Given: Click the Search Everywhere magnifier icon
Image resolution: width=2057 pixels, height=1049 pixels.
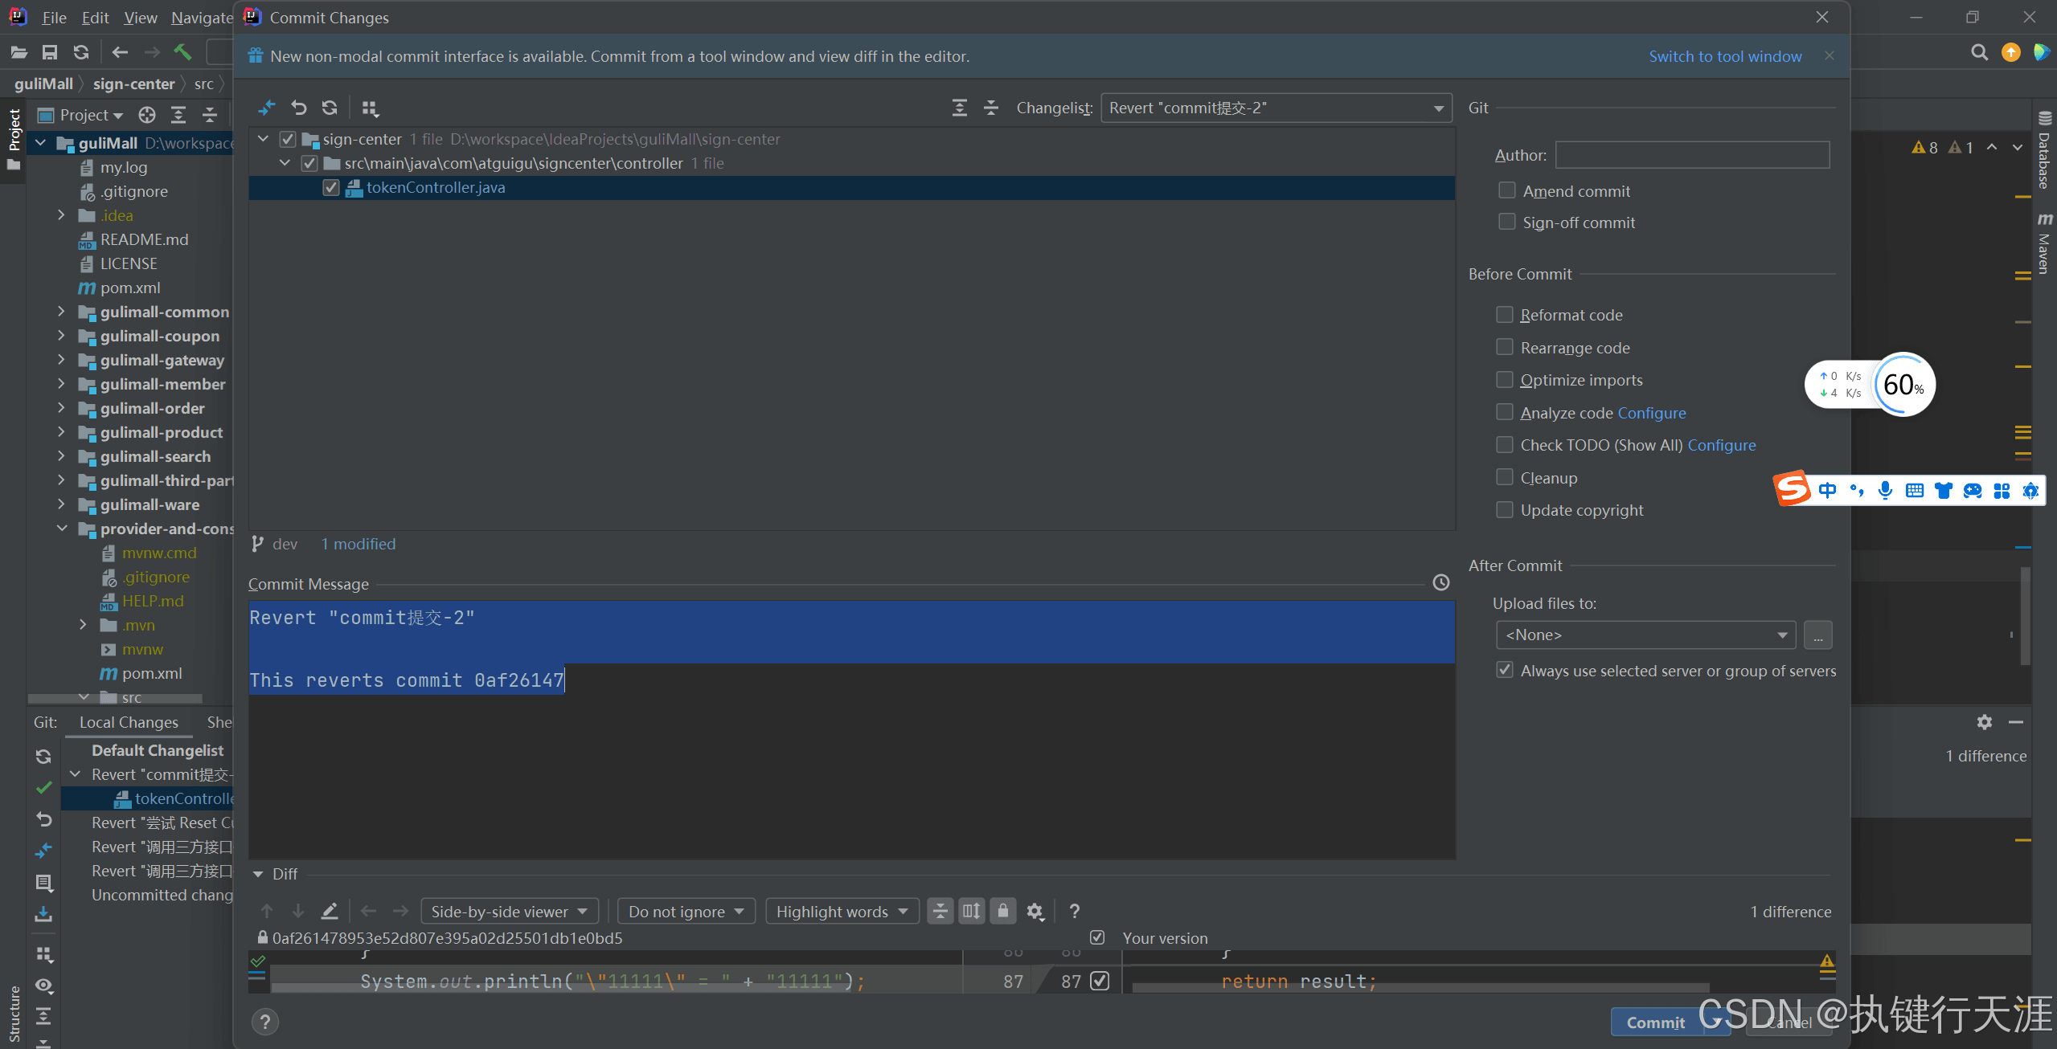Looking at the screenshot, I should pos(1980,53).
